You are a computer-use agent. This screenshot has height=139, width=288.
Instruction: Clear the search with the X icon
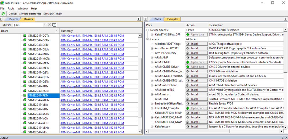coord(49,25)
